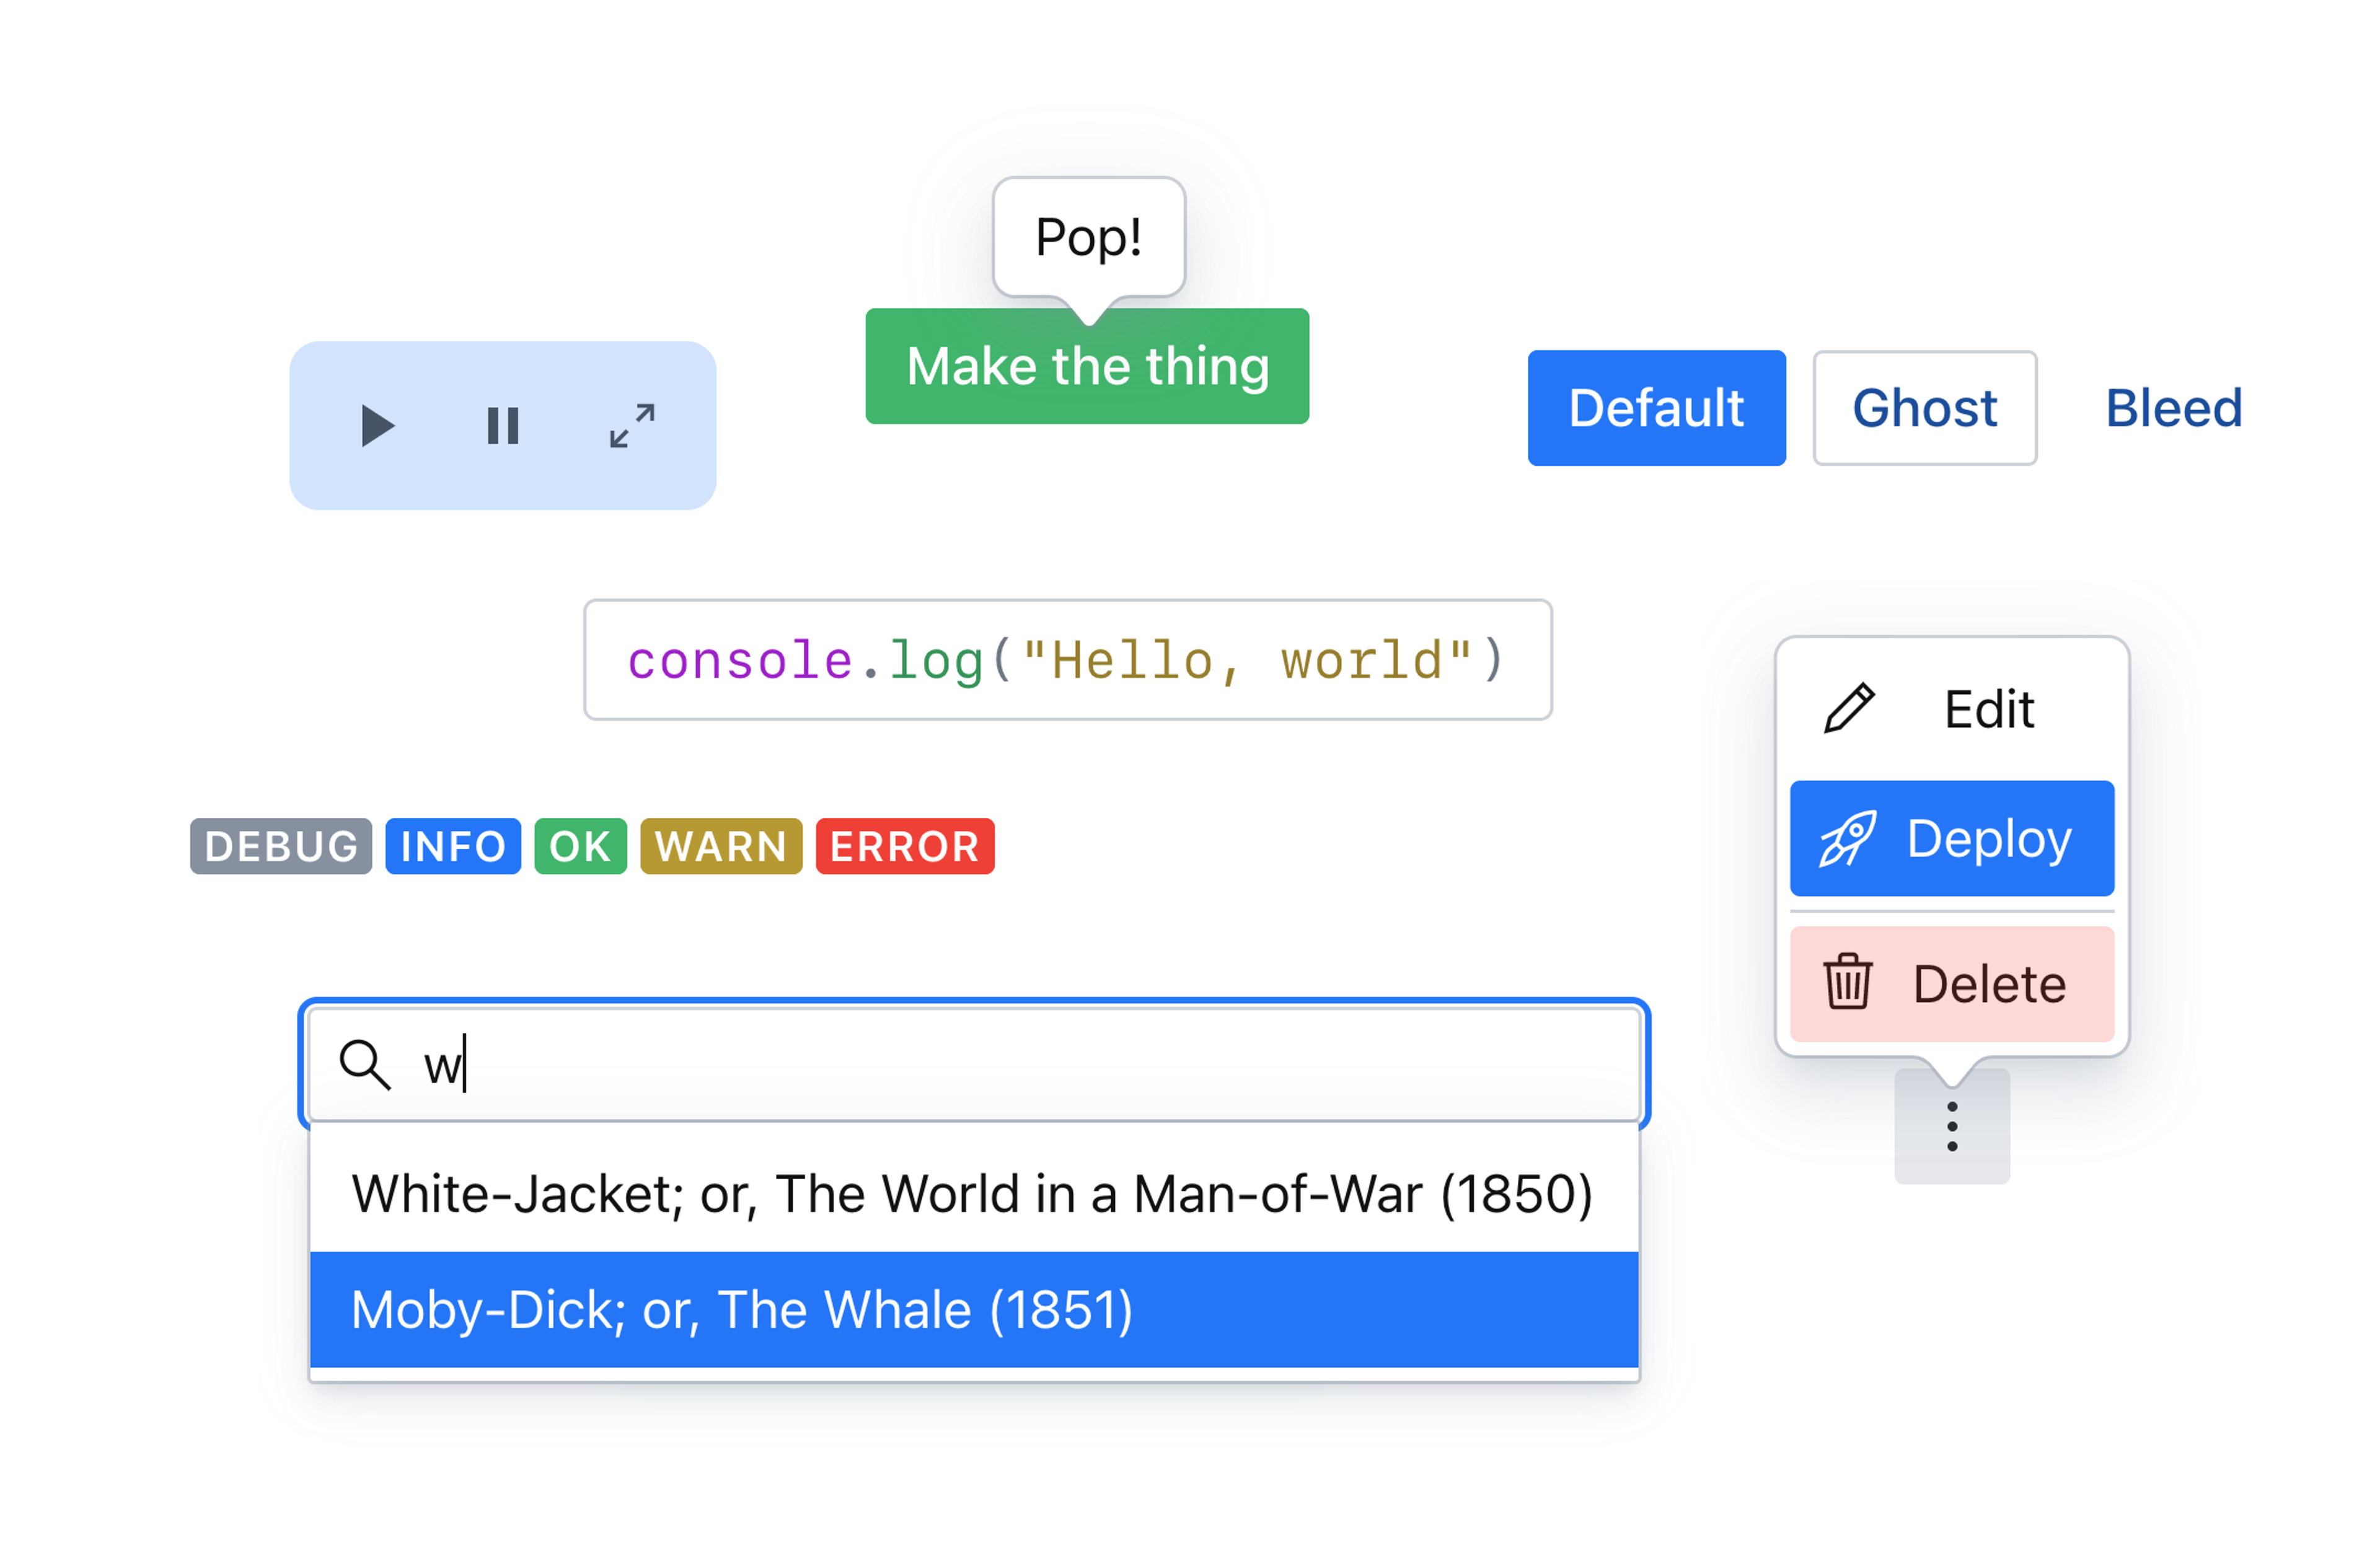
Task: Pick the highlighted Moby-Dick suggestion
Action: click(x=972, y=1310)
